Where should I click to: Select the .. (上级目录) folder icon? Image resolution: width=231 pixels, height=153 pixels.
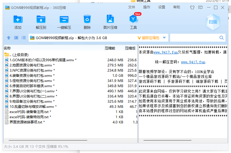point(6,55)
